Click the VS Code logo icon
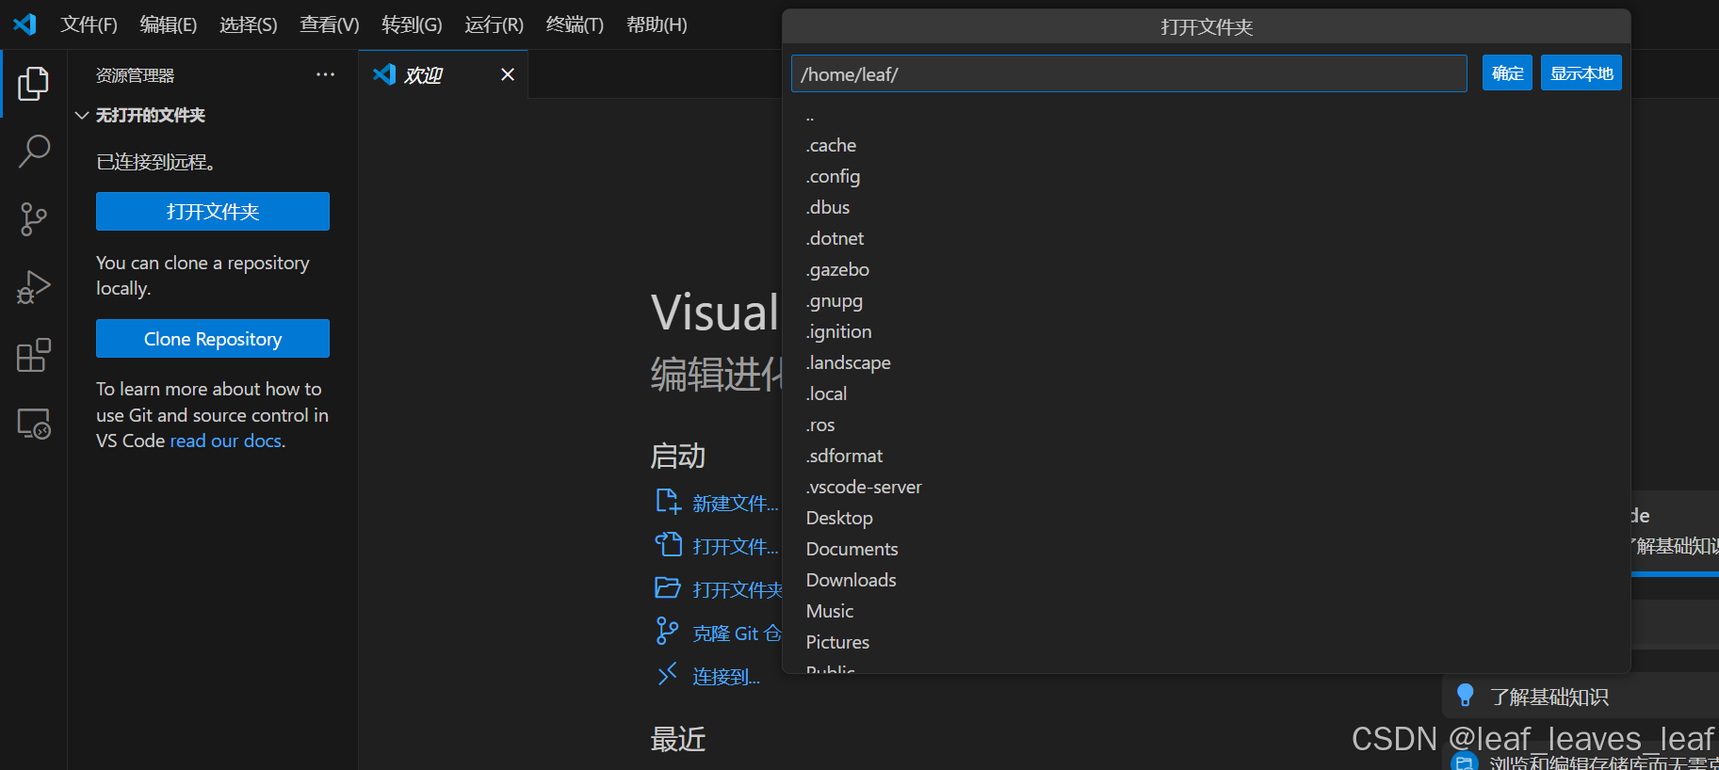The height and width of the screenshot is (770, 1719). [x=24, y=24]
